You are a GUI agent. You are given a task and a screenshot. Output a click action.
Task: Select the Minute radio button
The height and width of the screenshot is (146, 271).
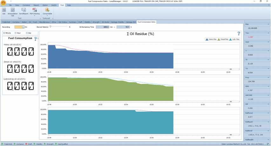[4, 33]
